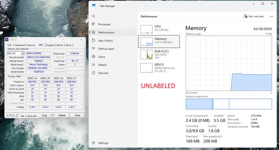Click the 8.0 GB DDR4 label
This screenshot has width=279, height=150.
(x=263, y=29)
